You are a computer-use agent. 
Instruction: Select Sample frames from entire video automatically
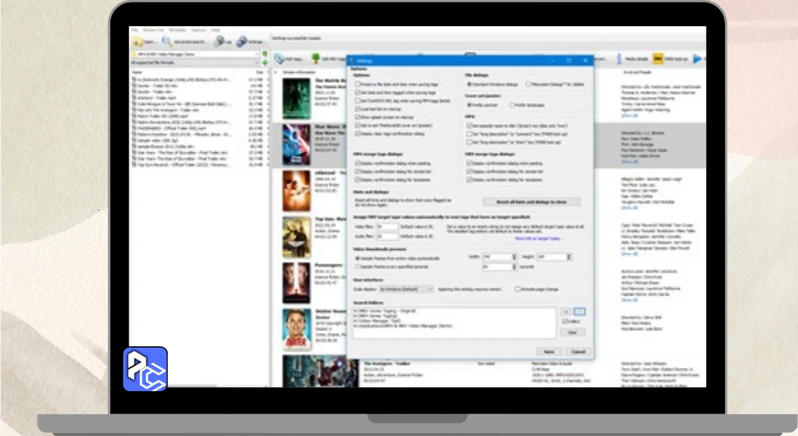(x=358, y=257)
